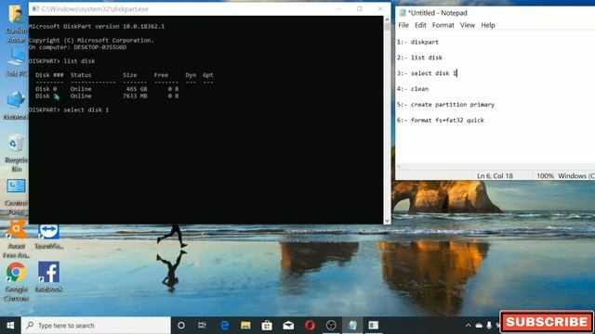
Task: Open the File menu in Notepad
Action: pos(403,25)
